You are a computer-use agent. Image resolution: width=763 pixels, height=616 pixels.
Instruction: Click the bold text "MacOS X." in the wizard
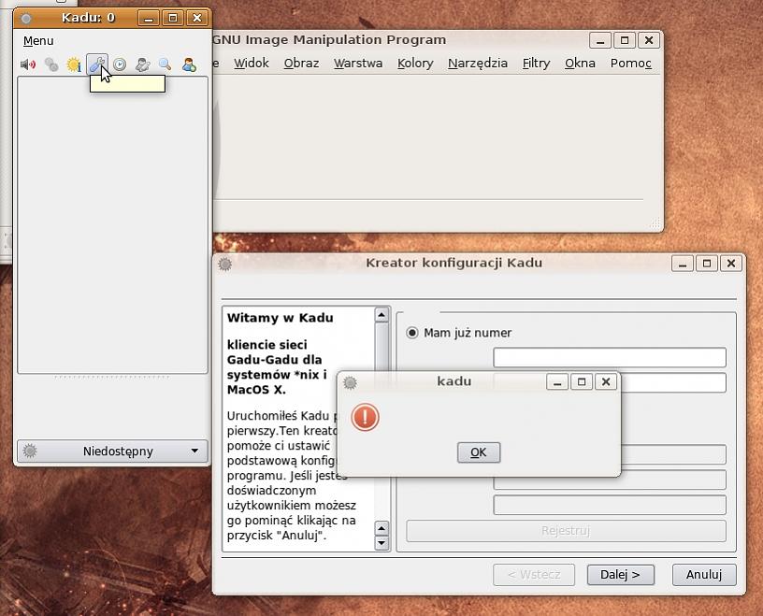tap(256, 390)
